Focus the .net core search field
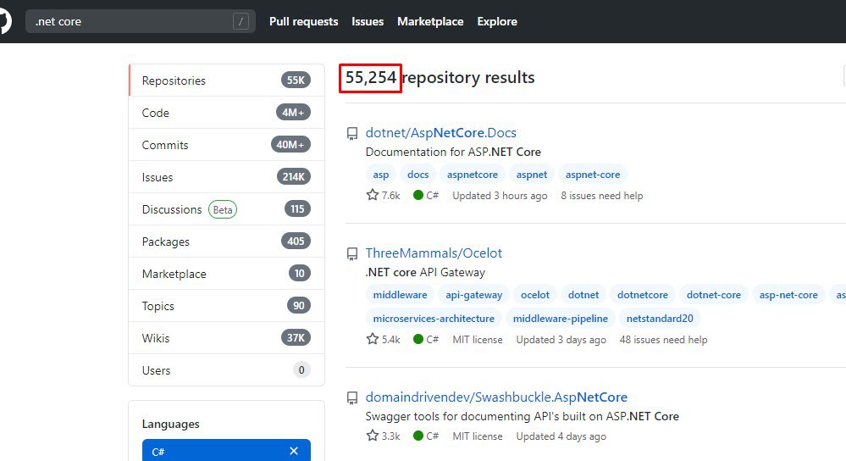Screen dimensions: 846x461 pyautogui.click(x=141, y=21)
